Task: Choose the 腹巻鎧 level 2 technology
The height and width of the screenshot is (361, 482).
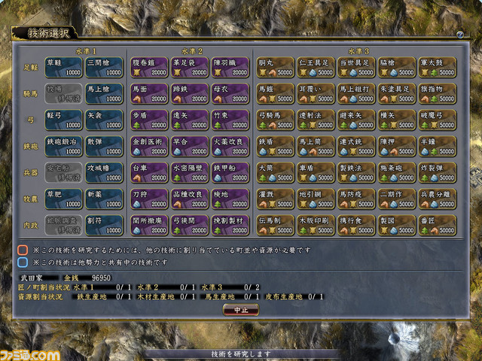Action: tap(149, 67)
